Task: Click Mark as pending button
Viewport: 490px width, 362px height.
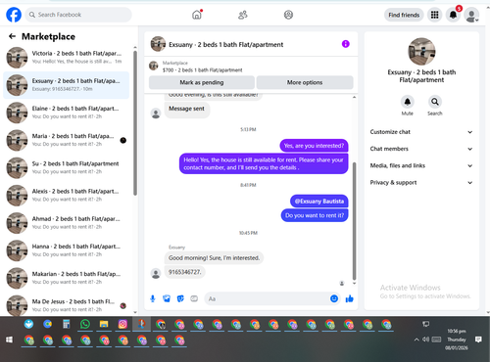Action: 202,82
